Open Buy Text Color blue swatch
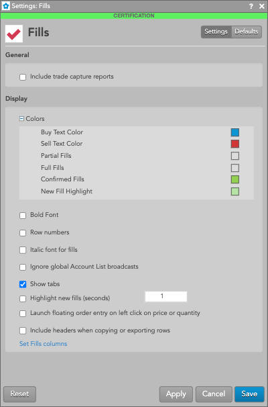The width and height of the screenshot is (268, 407). (x=235, y=132)
